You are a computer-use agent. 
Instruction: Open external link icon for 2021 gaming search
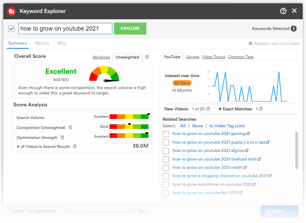(x=248, y=134)
